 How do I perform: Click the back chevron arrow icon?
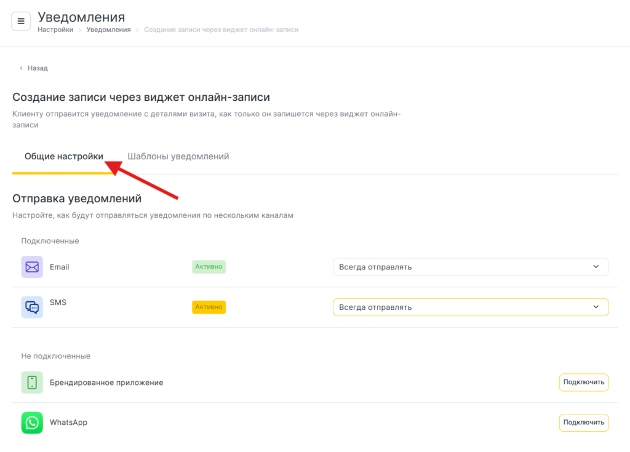click(21, 68)
